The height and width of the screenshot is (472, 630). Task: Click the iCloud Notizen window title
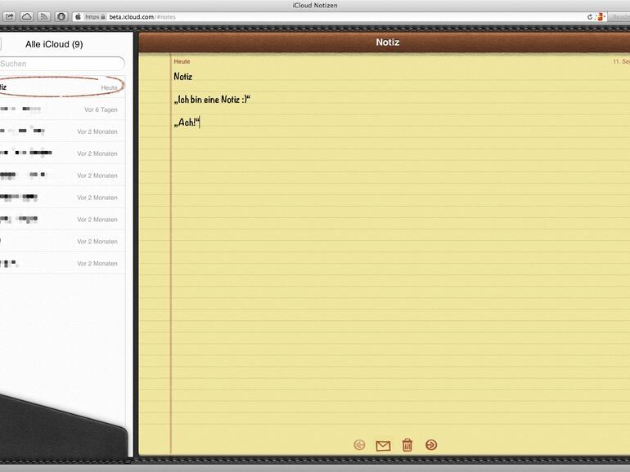pyautogui.click(x=315, y=5)
